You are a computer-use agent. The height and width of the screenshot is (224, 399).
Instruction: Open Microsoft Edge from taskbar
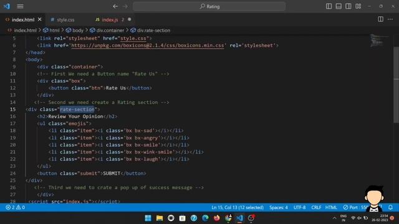click(205, 218)
